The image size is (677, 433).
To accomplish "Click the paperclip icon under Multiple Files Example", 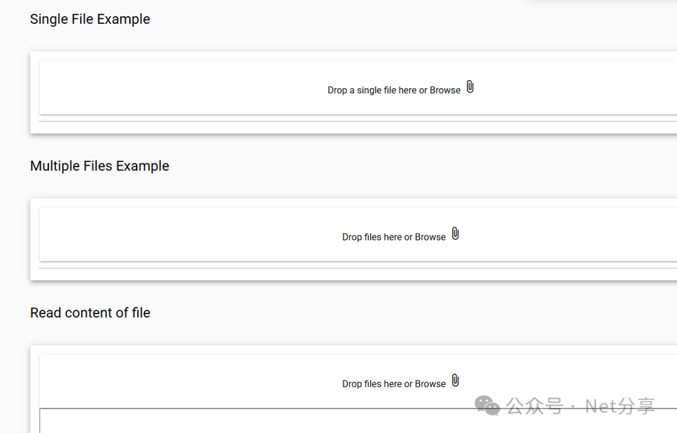I will 456,234.
